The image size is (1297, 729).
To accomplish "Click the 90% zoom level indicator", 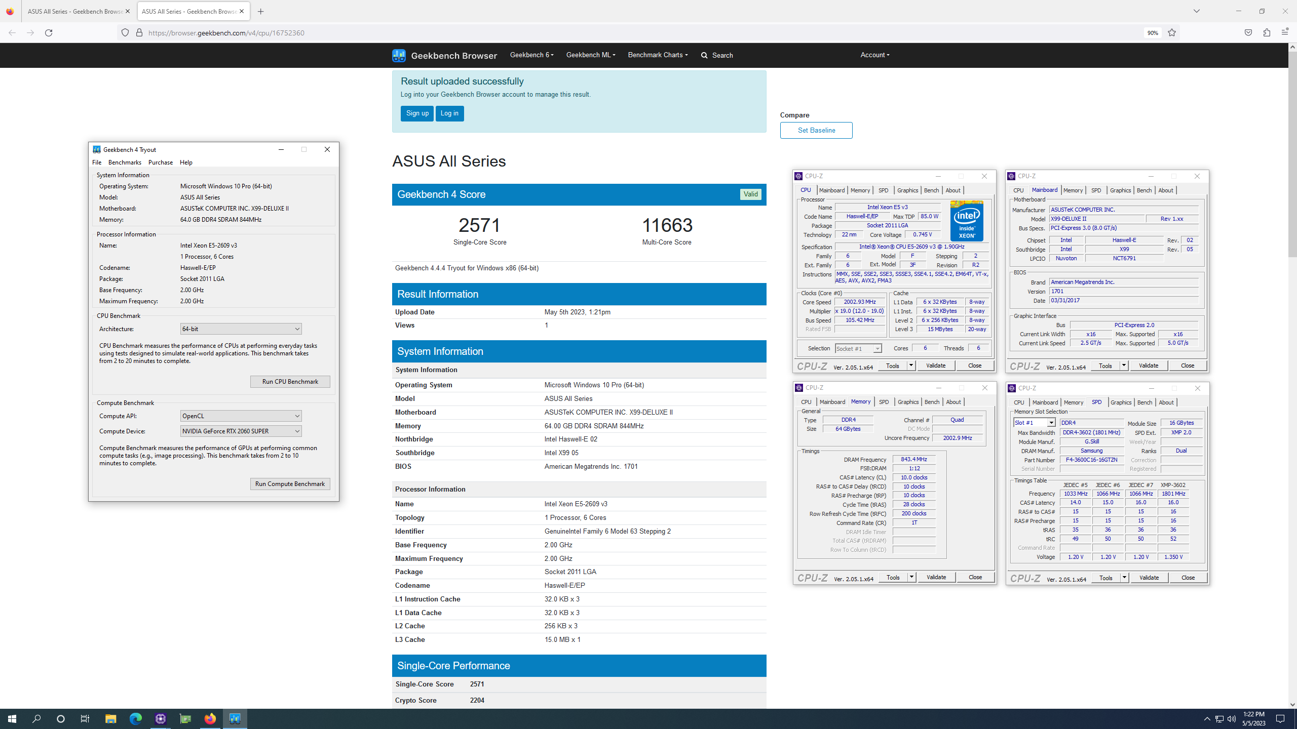I will 1153,33.
